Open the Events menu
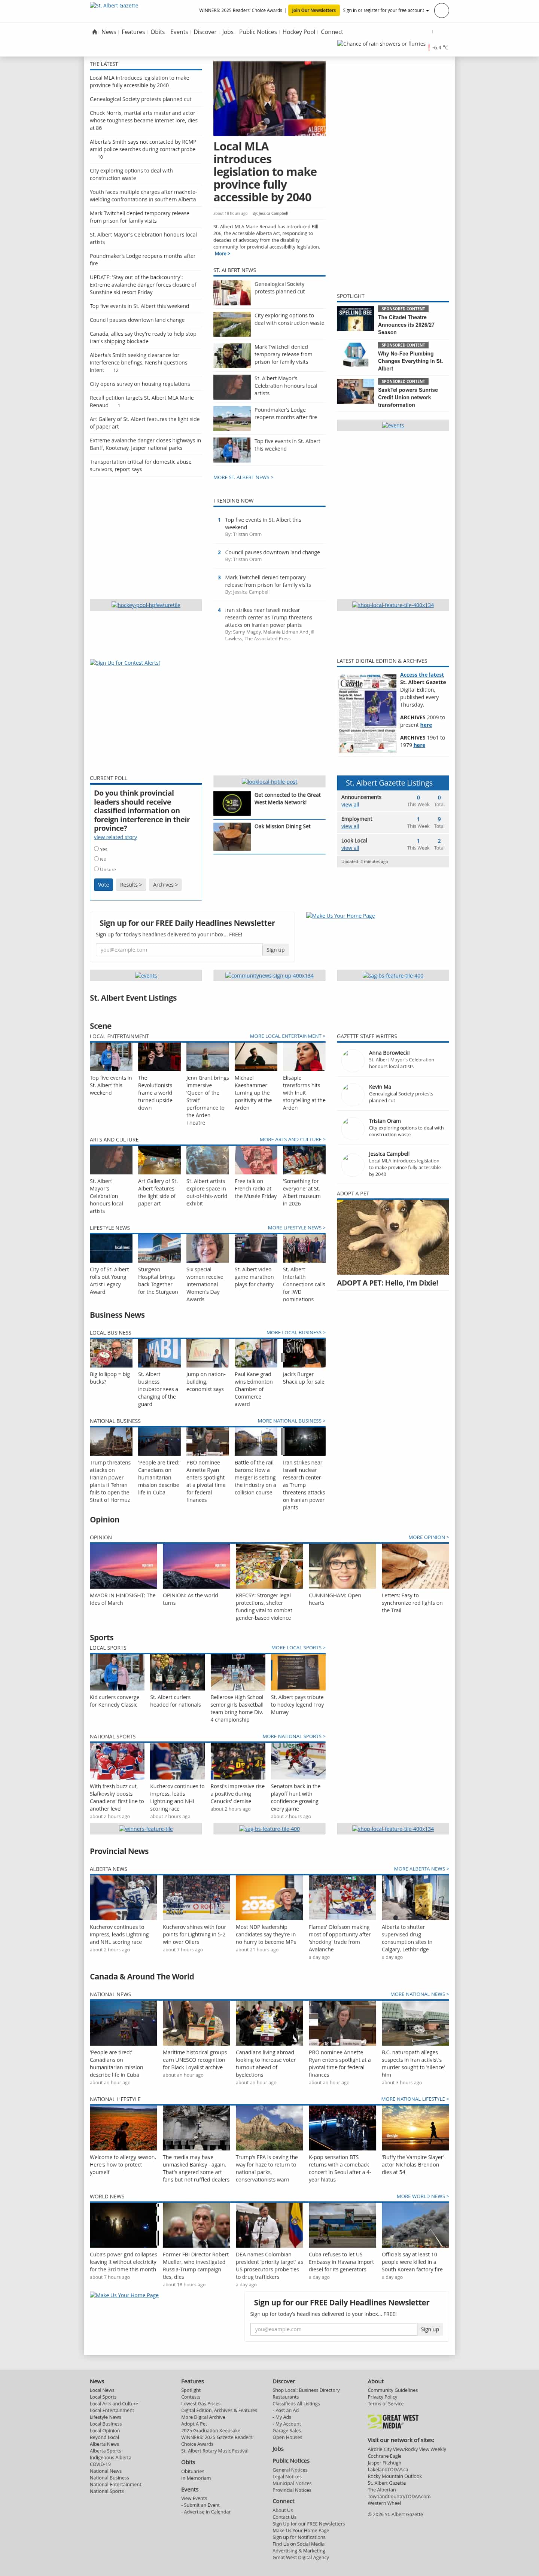 point(179,32)
